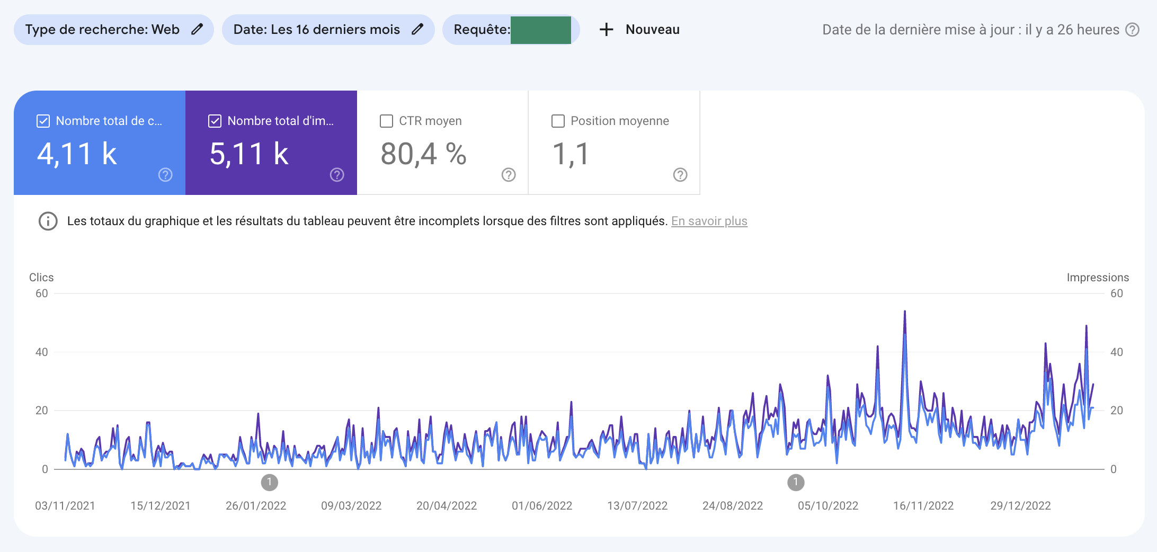The width and height of the screenshot is (1157, 552).
Task: Click the plus icon next to Nouveau
Action: point(606,30)
